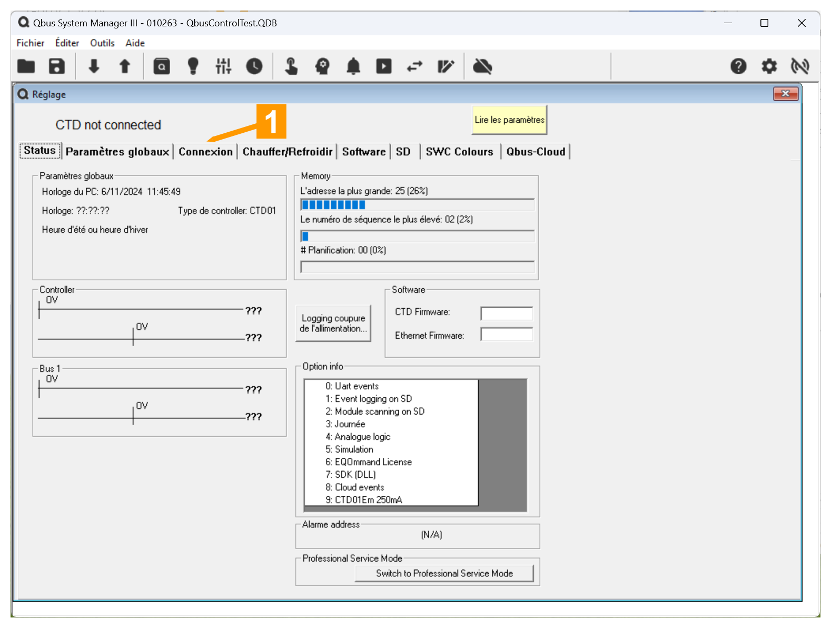Viewport: 831px width, 628px height.
Task: Open the light bulb outputs icon
Action: [193, 66]
